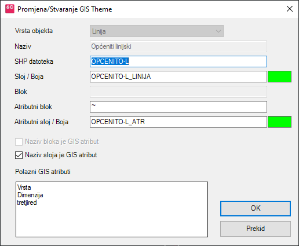299x246 pixels.
Task: Cancel with the Prekid button
Action: [256, 229]
